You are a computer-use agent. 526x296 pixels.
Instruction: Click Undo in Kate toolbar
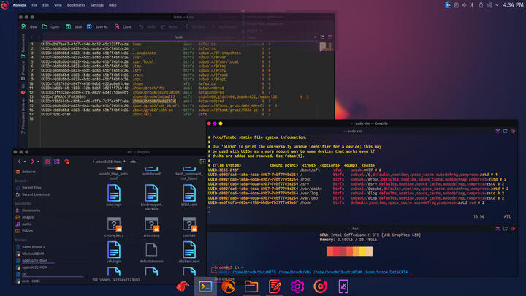(x=148, y=26)
